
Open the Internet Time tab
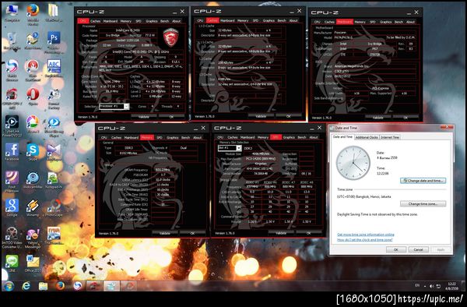coord(390,137)
